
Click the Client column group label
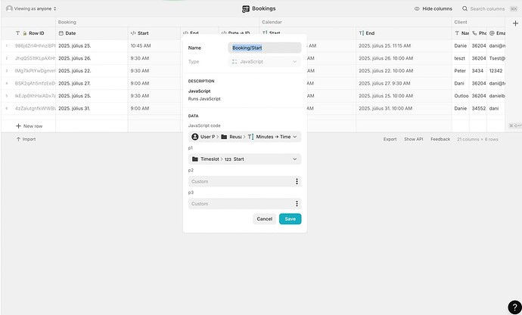[461, 22]
